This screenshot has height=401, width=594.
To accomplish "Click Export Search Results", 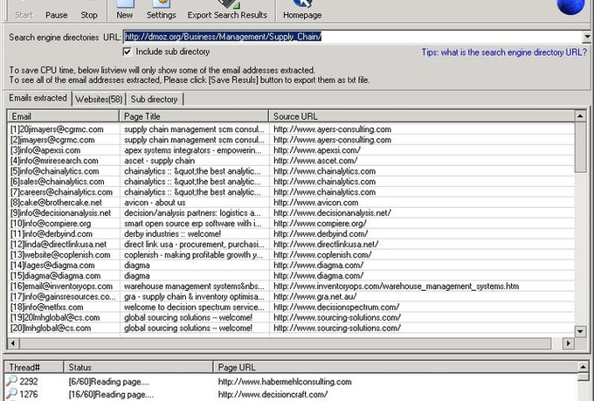I will [227, 11].
